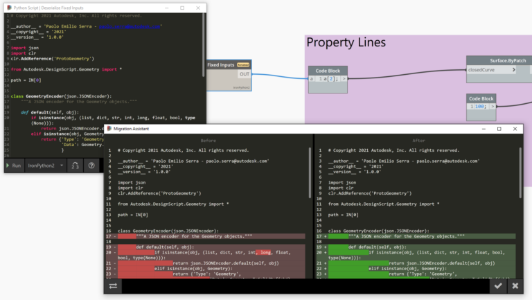Click input port a on the Code Block
Screen dimensions: 532x300
312,79
